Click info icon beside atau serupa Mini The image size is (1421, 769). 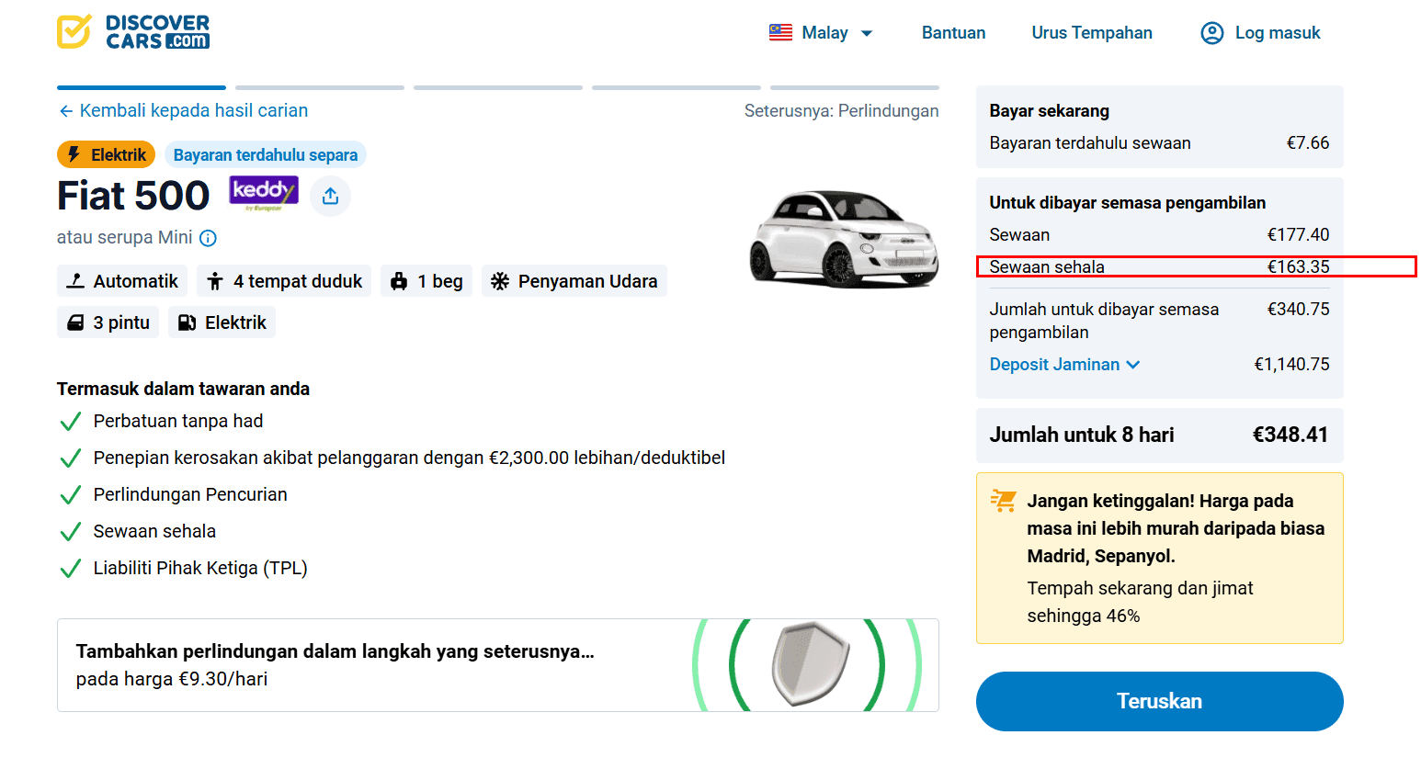(x=209, y=238)
